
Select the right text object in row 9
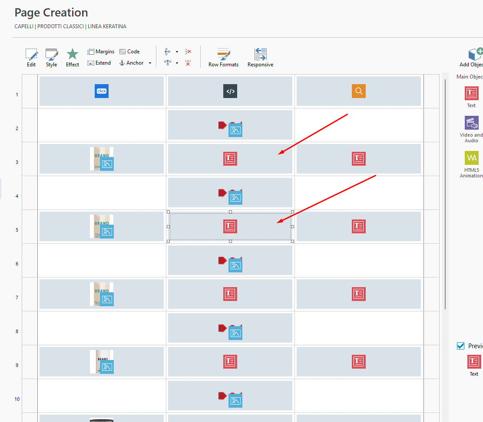(358, 362)
